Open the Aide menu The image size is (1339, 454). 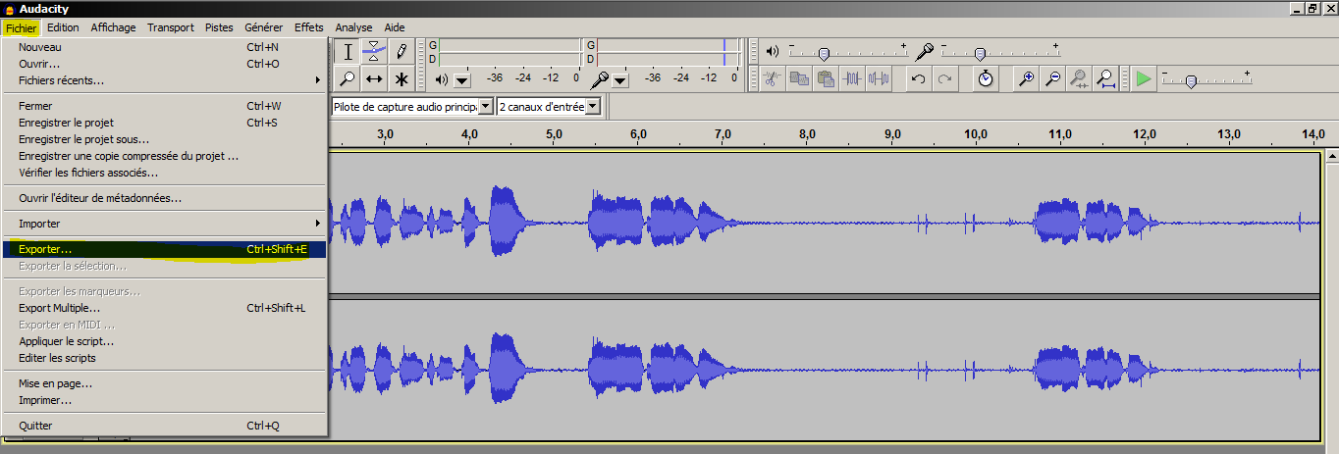coord(394,27)
